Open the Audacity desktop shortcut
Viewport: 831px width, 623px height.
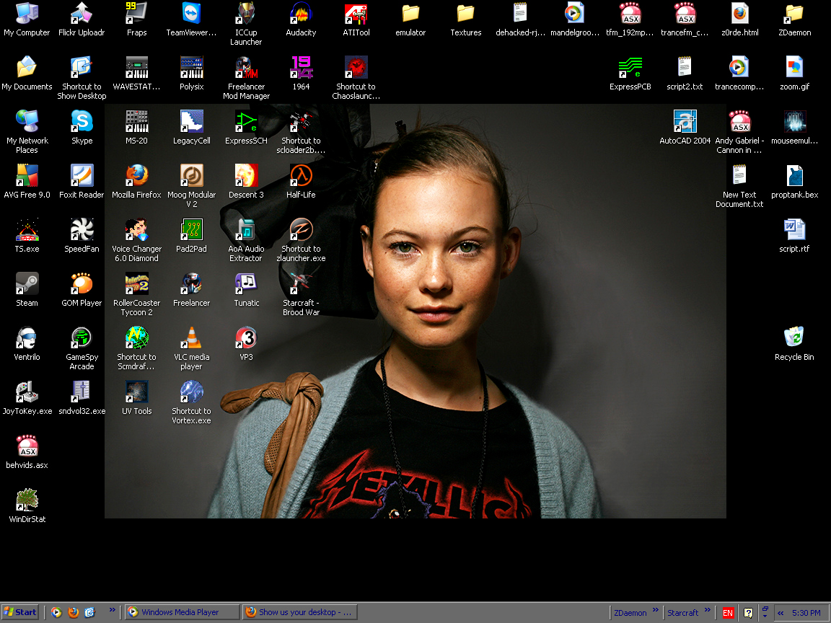301,14
